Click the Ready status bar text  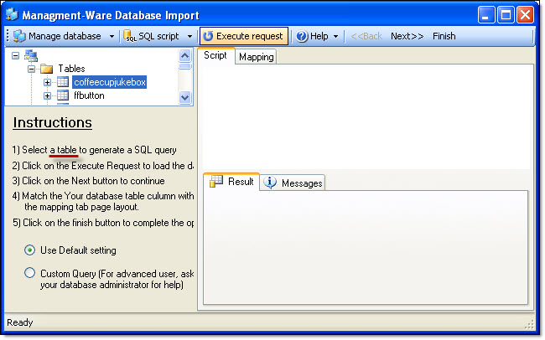20,322
